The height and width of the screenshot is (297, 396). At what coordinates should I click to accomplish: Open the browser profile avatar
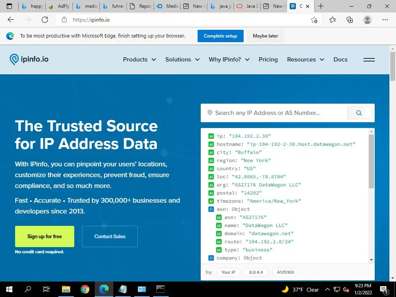pyautogui.click(x=367, y=20)
